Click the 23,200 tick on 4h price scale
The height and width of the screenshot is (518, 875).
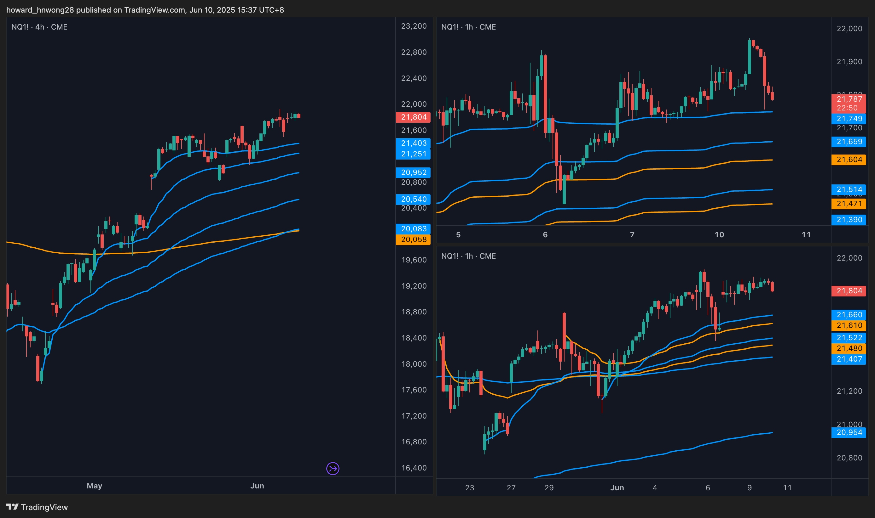pos(414,26)
